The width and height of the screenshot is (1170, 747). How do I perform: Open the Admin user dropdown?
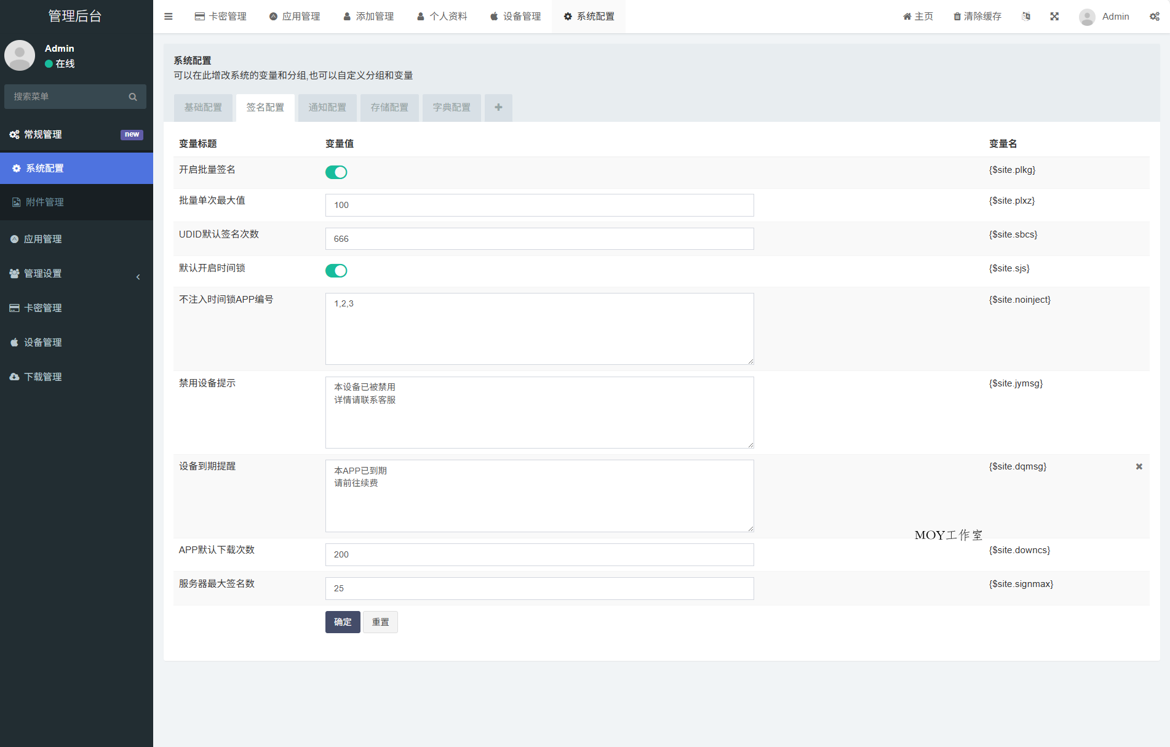coord(1105,17)
